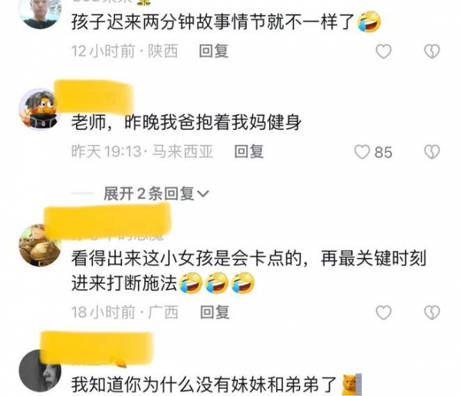Open the cartoon duck avatar profile
The image size is (460, 396).
click(x=40, y=109)
